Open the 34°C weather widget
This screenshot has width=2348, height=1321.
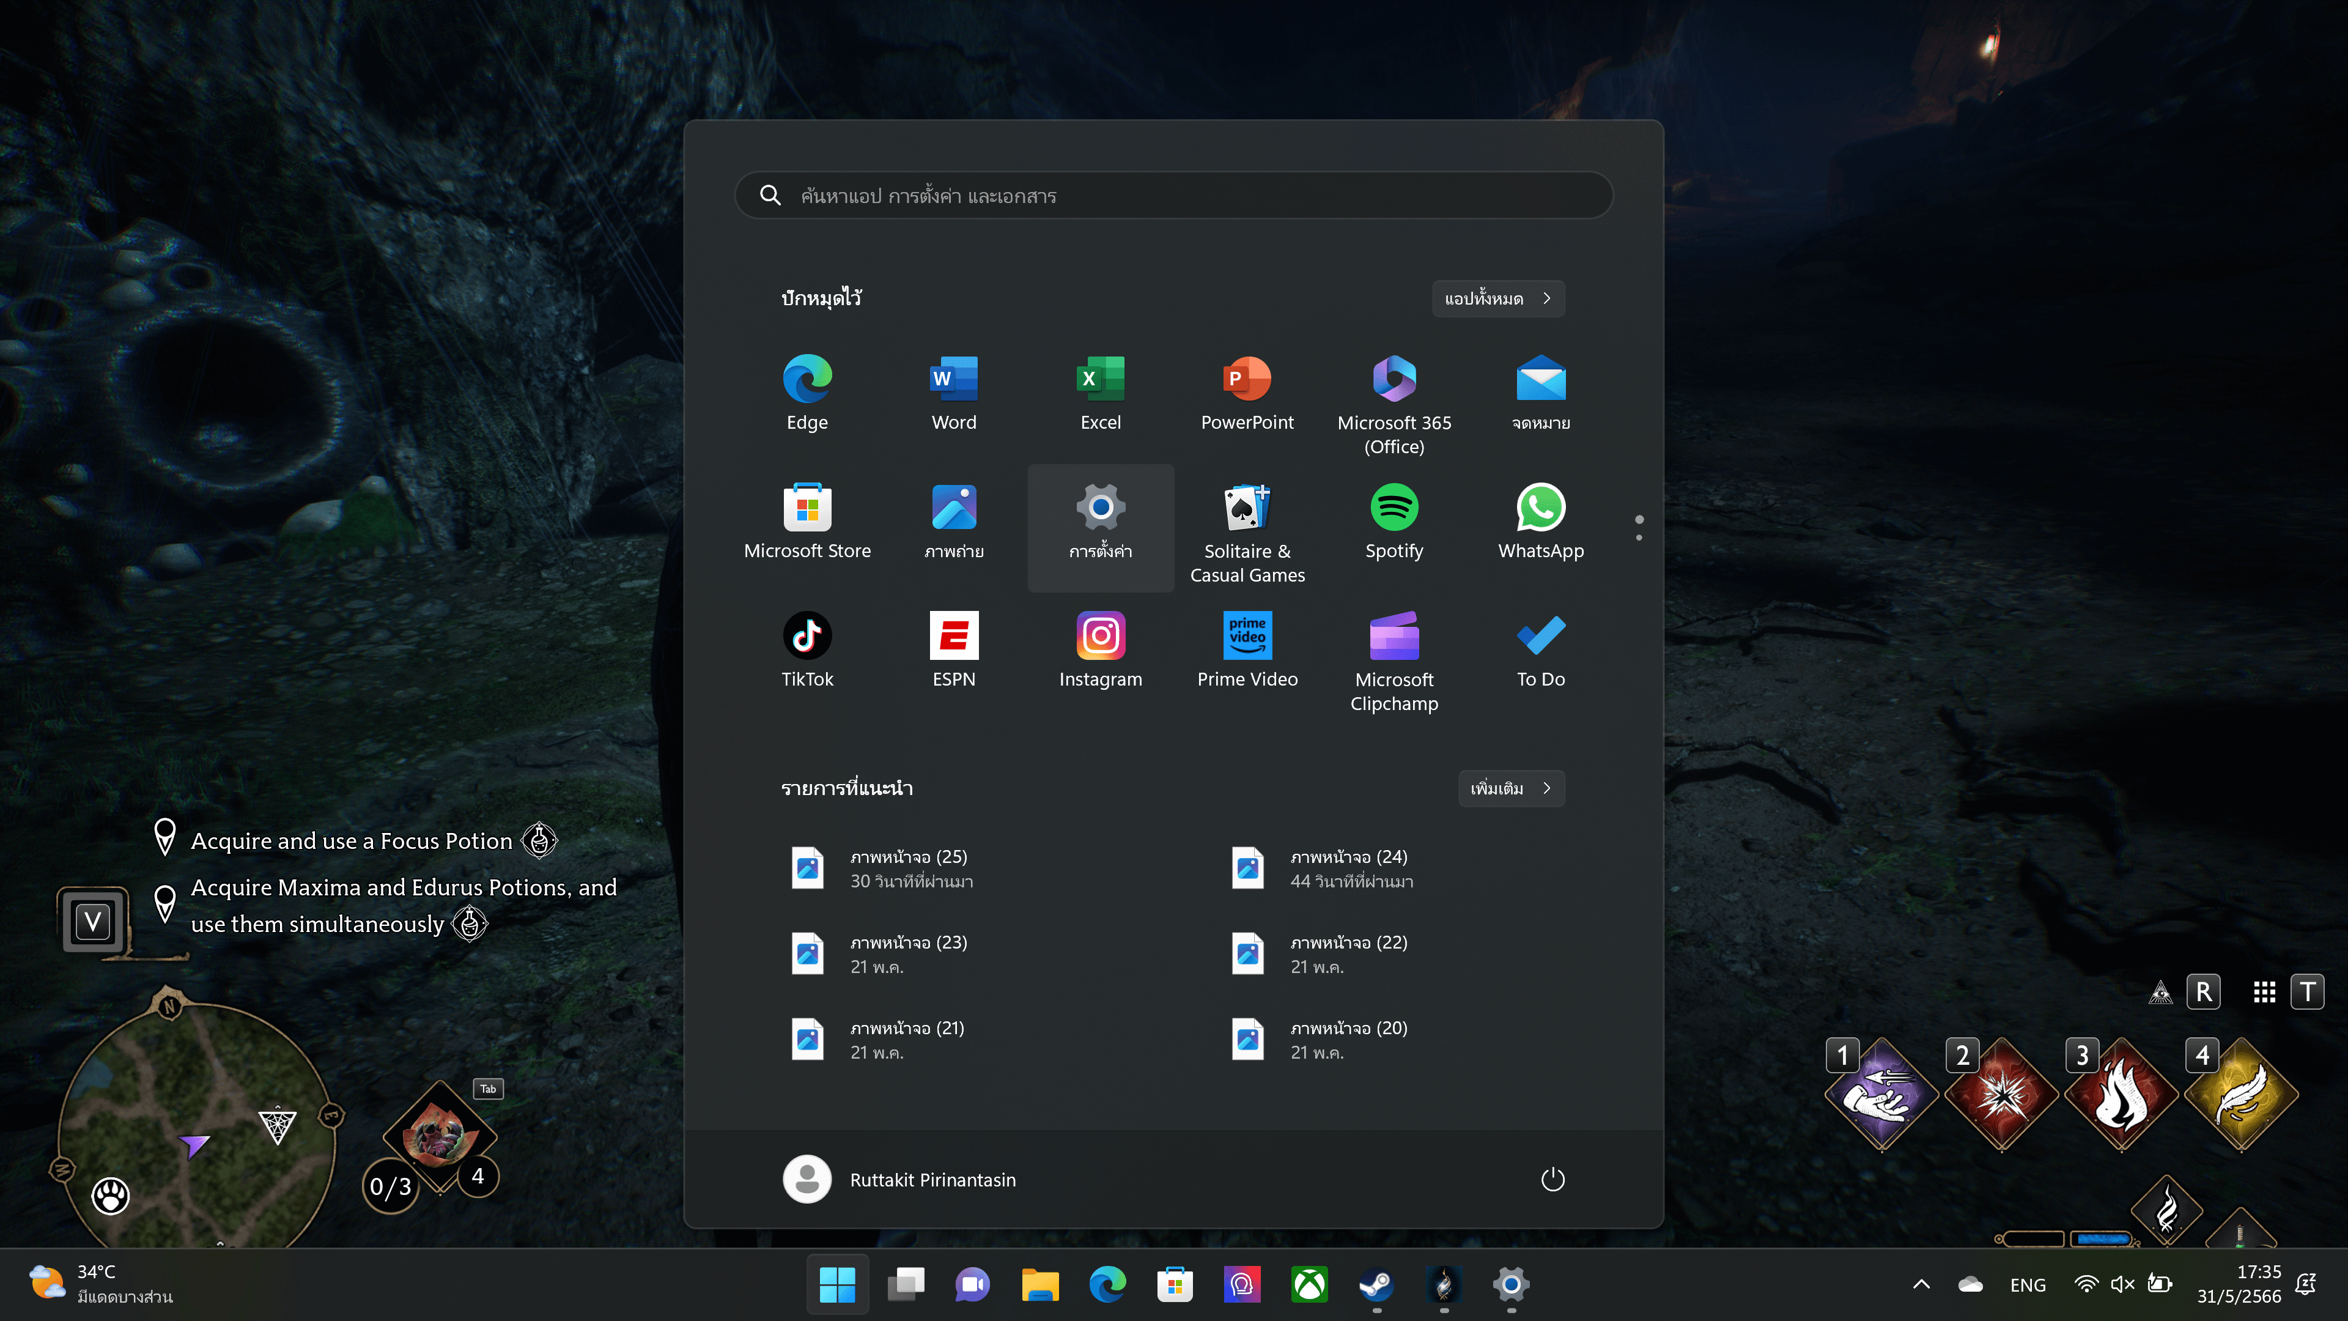point(100,1284)
